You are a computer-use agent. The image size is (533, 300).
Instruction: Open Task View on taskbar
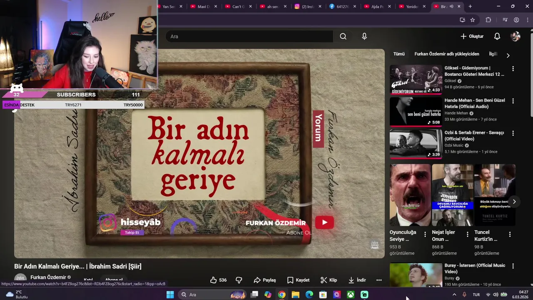point(254,295)
